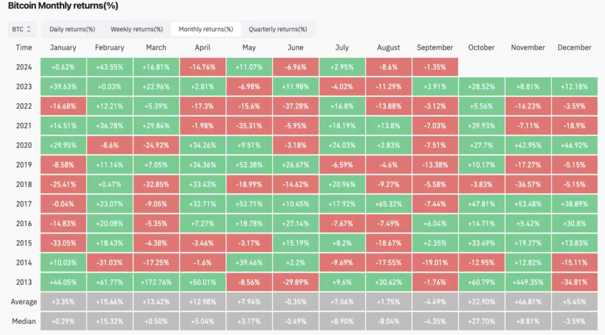Viewport: 605px width, 335px height.
Task: Click the +46.92% December 2020 cell
Action: [x=575, y=146]
